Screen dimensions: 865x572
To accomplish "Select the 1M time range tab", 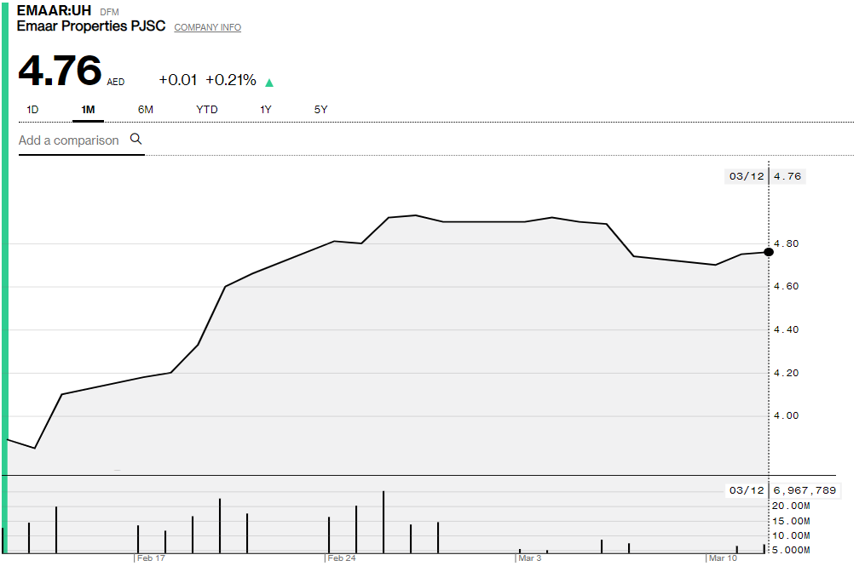I will 88,110.
